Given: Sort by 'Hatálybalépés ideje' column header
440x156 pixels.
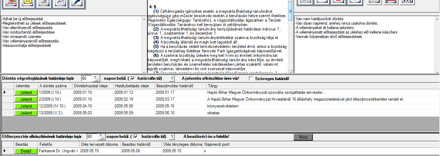Looking at the screenshot, I should click(134, 86).
